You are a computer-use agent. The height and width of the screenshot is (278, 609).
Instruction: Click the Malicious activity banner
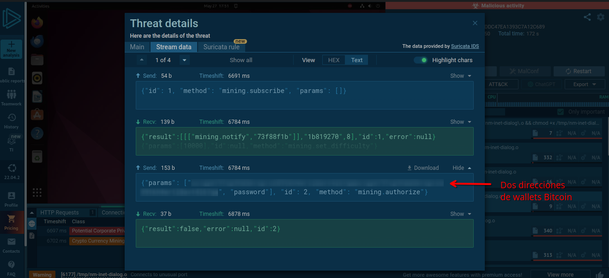(497, 6)
